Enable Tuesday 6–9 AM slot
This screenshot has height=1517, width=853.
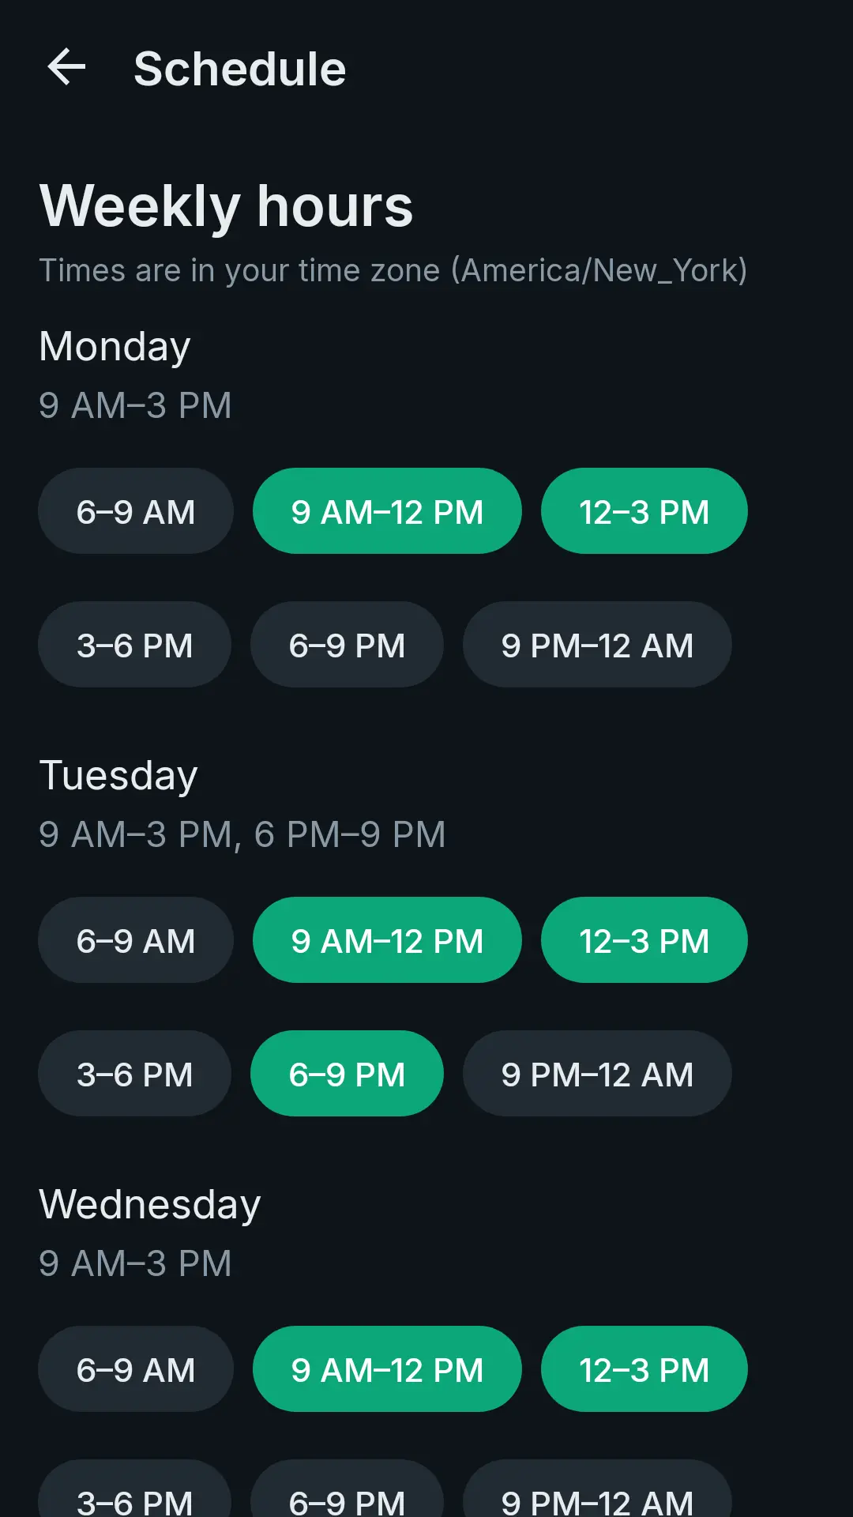tap(136, 940)
